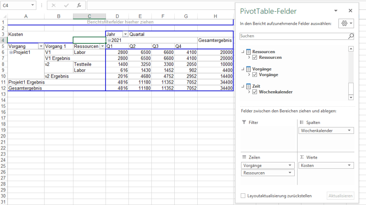366x205 pixels.
Task: Open the PivotTable-Felder task pane options arrow
Action: (336, 11)
